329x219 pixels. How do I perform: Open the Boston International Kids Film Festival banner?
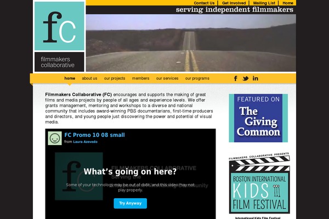point(259,183)
